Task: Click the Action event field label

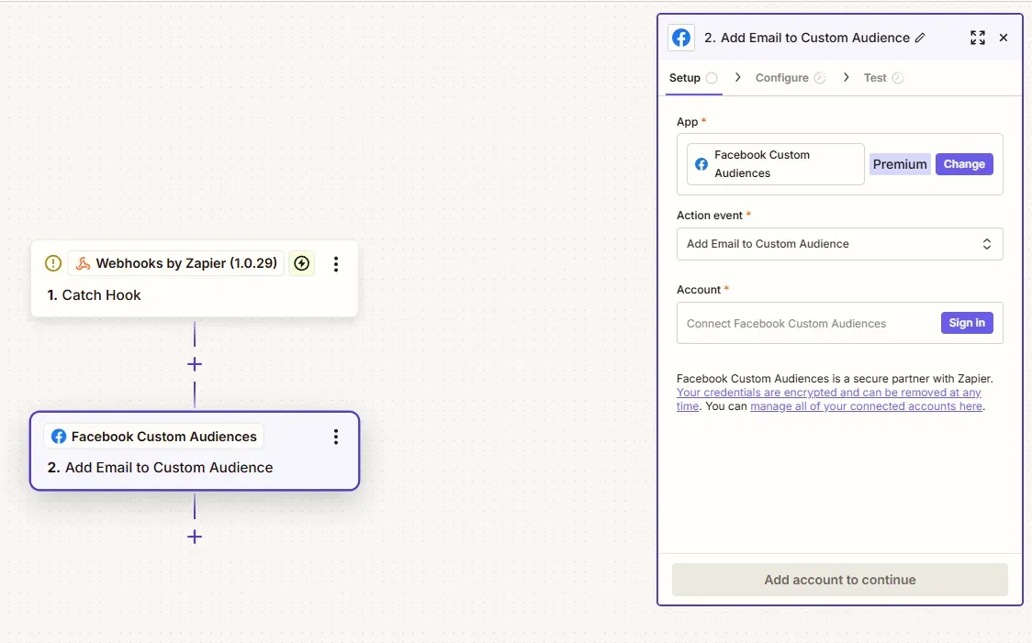Action: coord(710,215)
